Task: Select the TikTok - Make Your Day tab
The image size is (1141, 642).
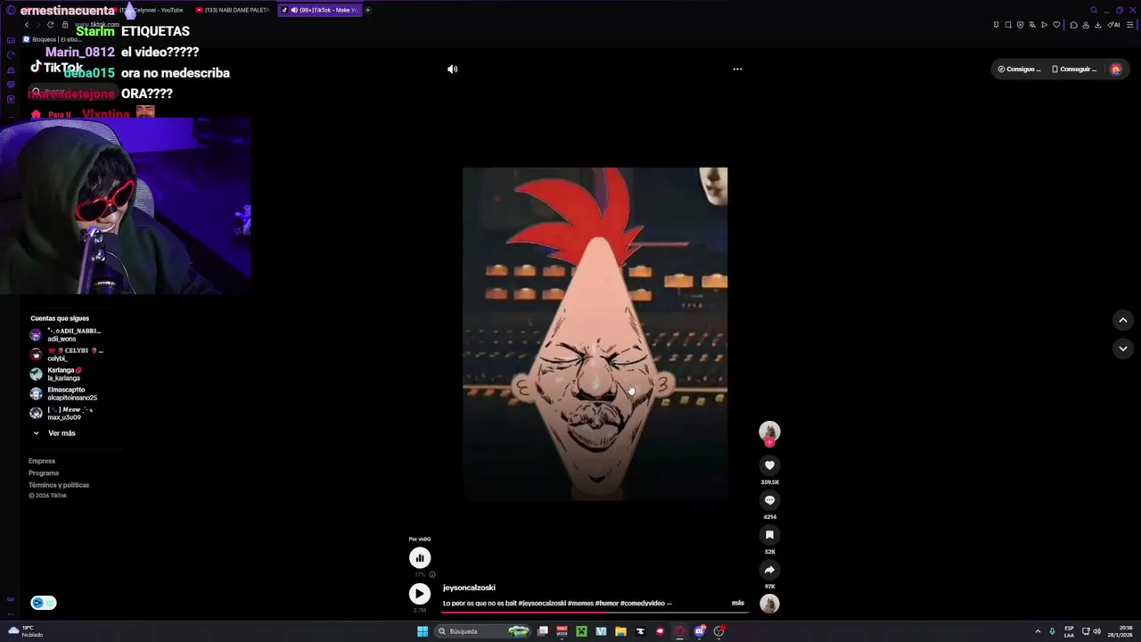Action: (x=319, y=10)
